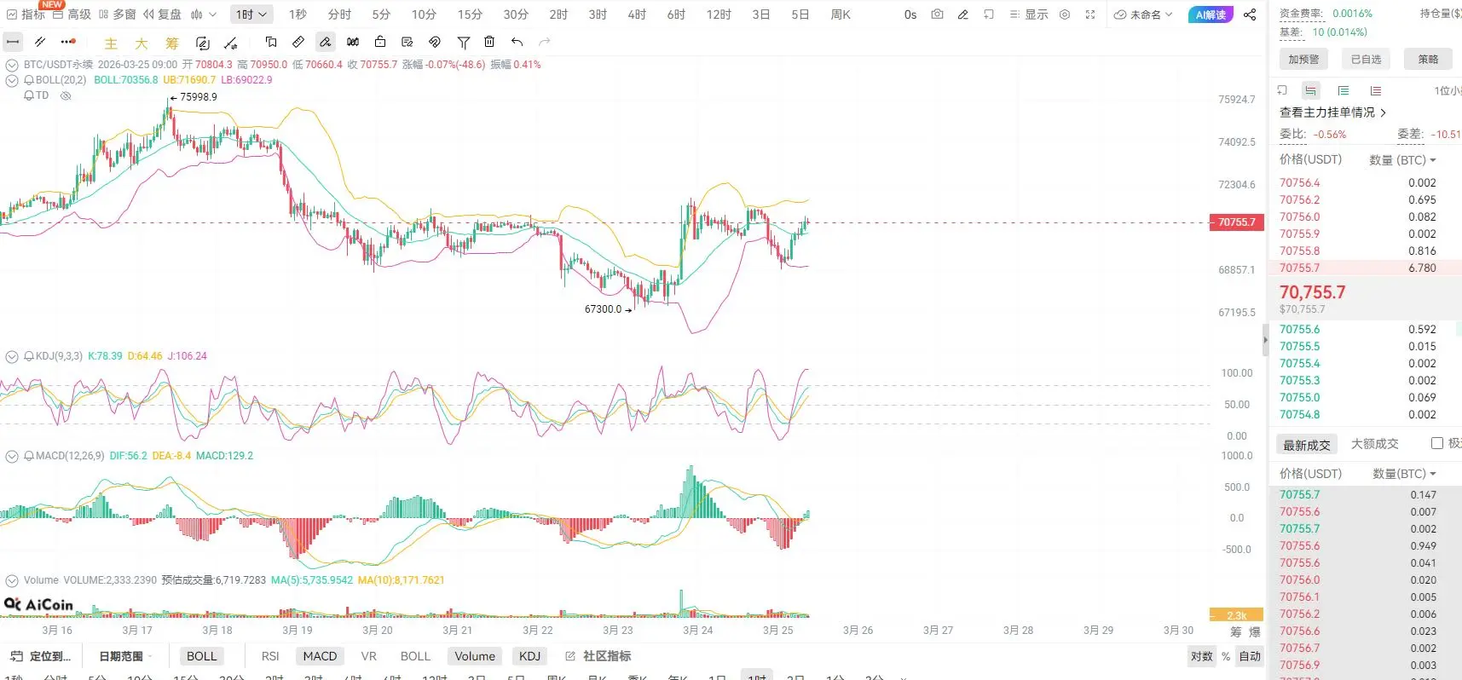
Task: Open the pencil draw tool in top bar
Action: [963, 14]
